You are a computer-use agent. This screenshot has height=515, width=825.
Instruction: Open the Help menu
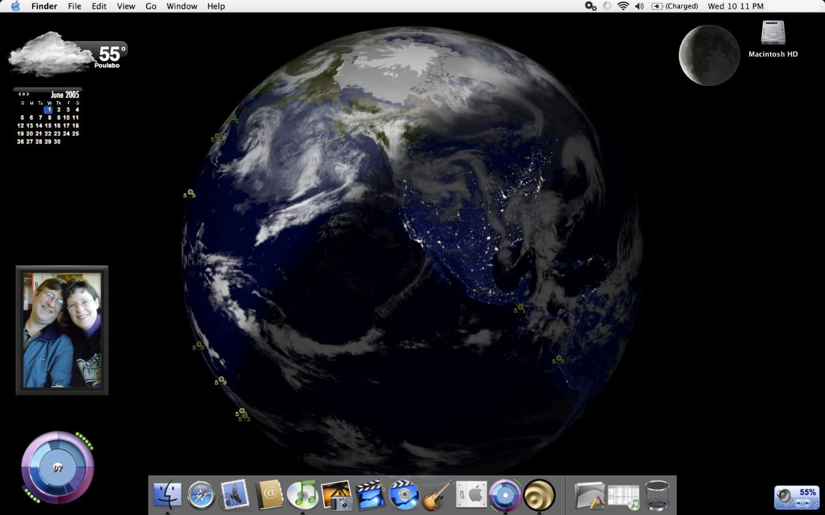(216, 6)
